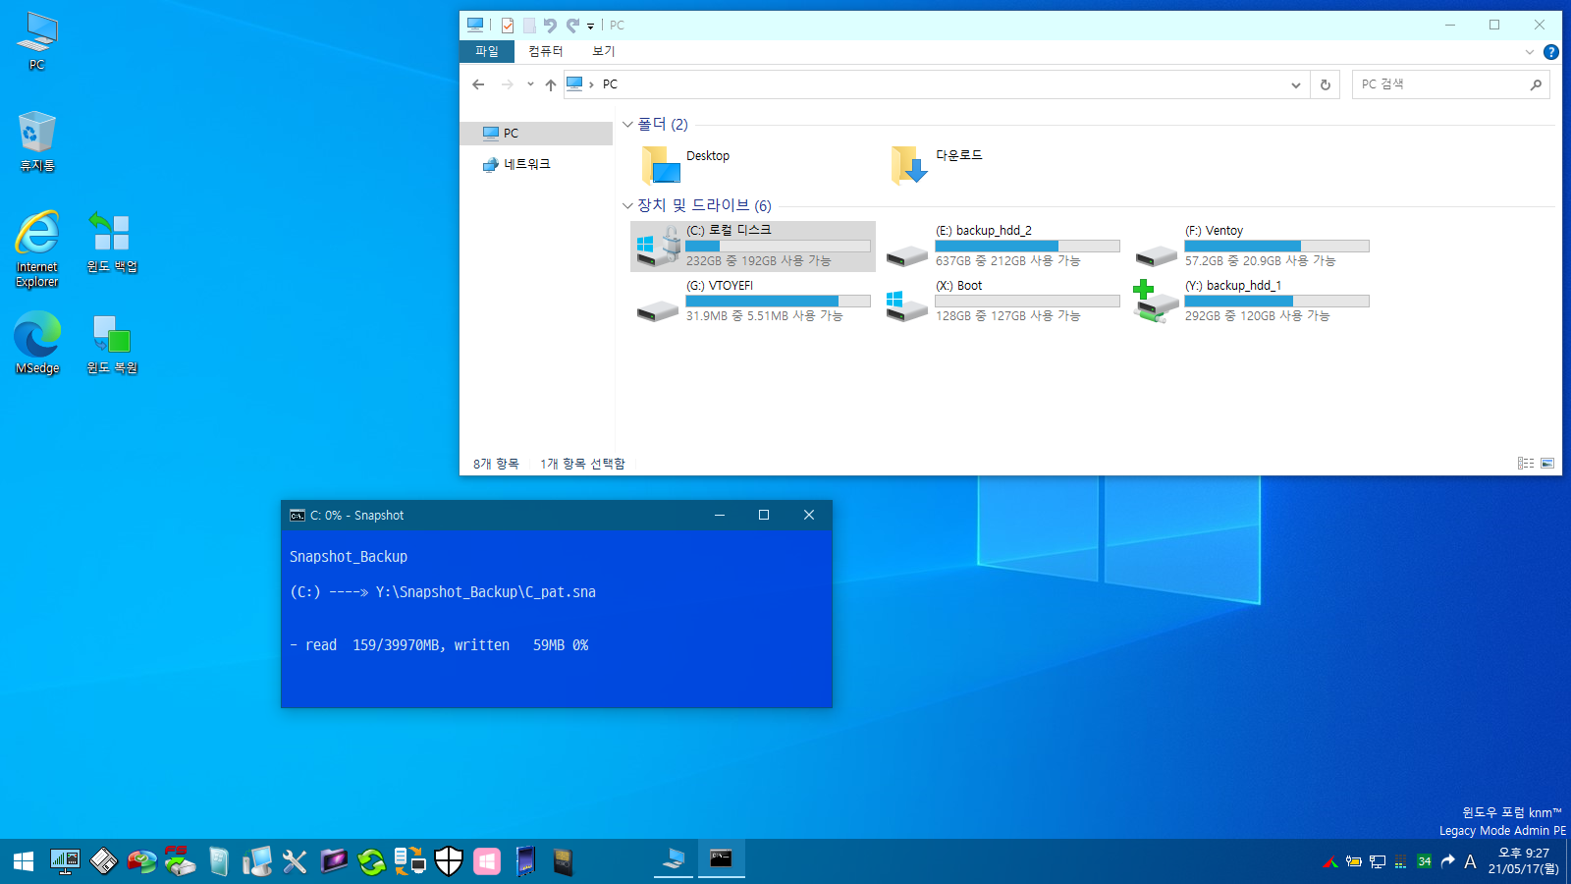The width and height of the screenshot is (1571, 884).
Task: Launch the 윈도 백업 desktop shortcut
Action: point(111,243)
